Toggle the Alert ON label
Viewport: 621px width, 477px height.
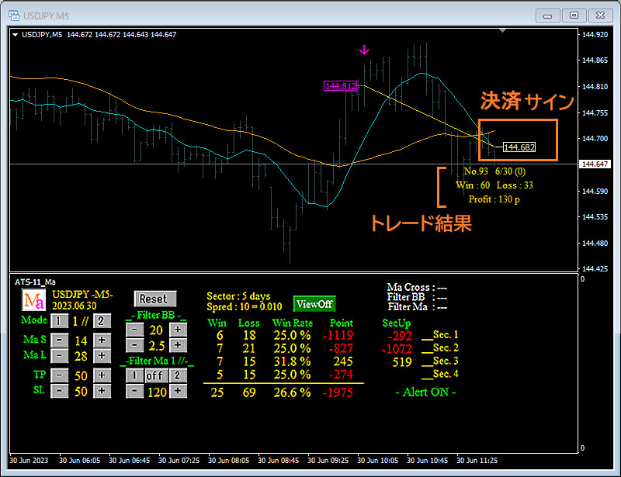click(x=425, y=392)
